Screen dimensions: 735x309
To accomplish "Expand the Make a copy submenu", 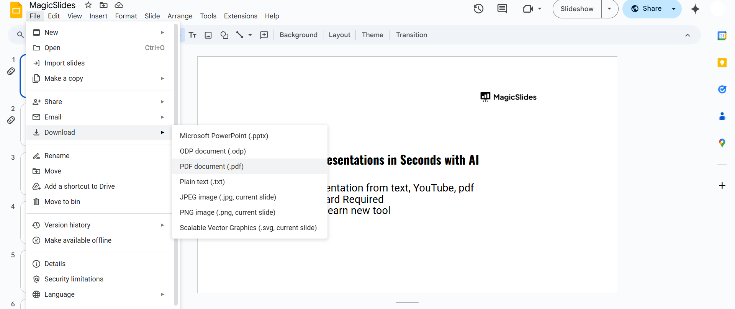I will click(x=162, y=78).
